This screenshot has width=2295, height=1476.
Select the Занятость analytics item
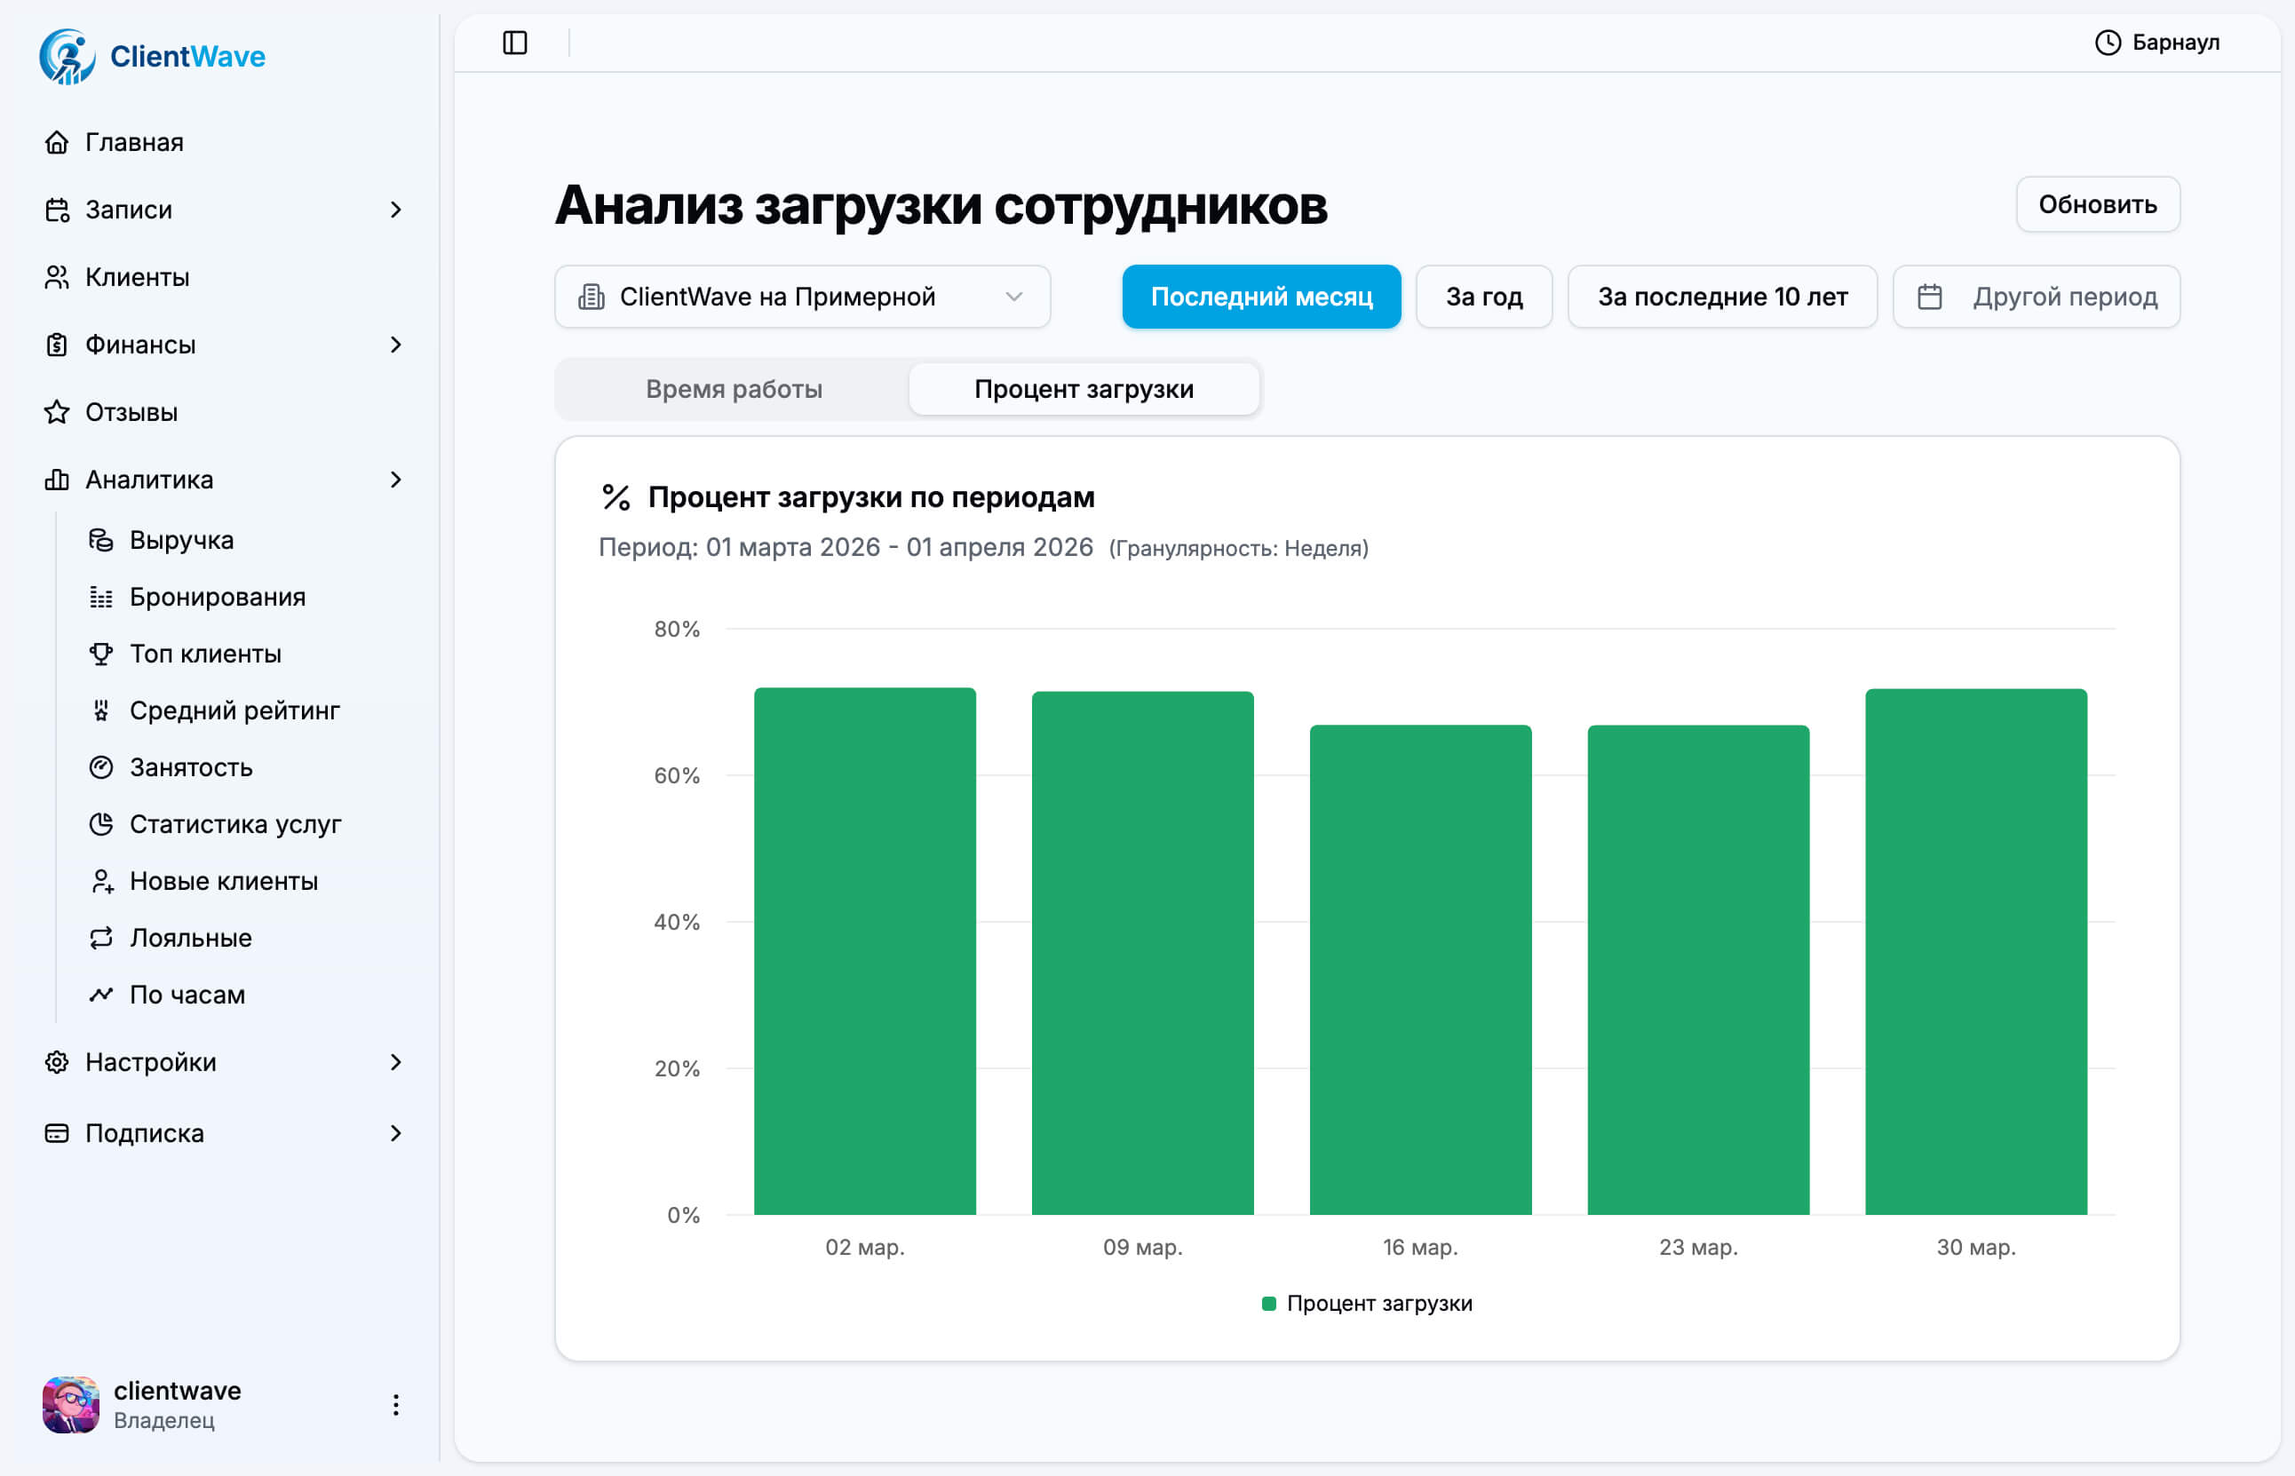point(191,766)
